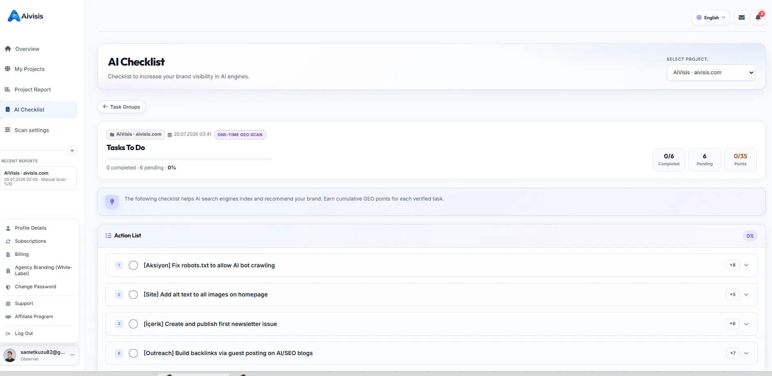772x376 pixels.
Task: Click the My Projects globe icon
Action: (x=7, y=69)
